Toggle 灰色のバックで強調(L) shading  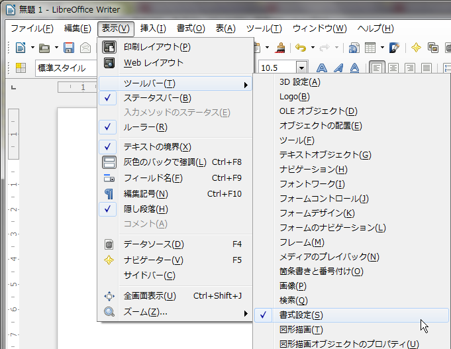pos(175,162)
